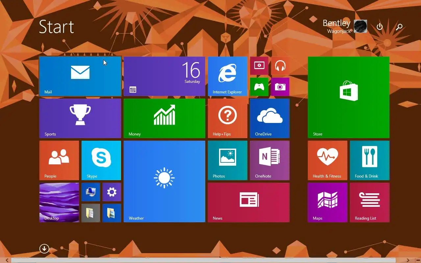This screenshot has height=263, width=421.
Task: Open the small Camera tile
Action: 280,87
